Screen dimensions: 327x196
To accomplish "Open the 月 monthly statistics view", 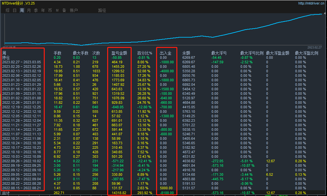I will point(29,10).
